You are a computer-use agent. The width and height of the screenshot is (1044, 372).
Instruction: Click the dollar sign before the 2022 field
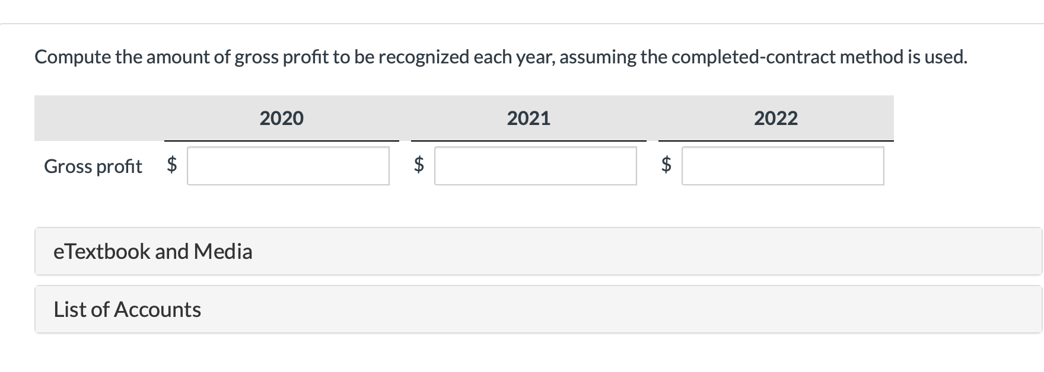[666, 166]
